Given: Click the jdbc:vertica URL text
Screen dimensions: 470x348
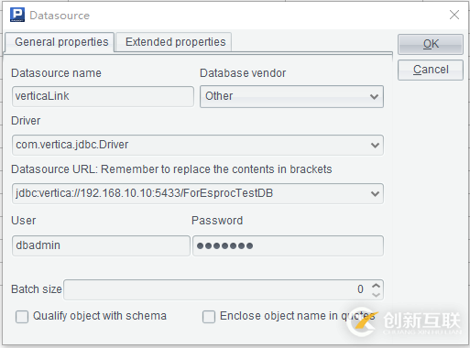Looking at the screenshot, I should pos(144,193).
